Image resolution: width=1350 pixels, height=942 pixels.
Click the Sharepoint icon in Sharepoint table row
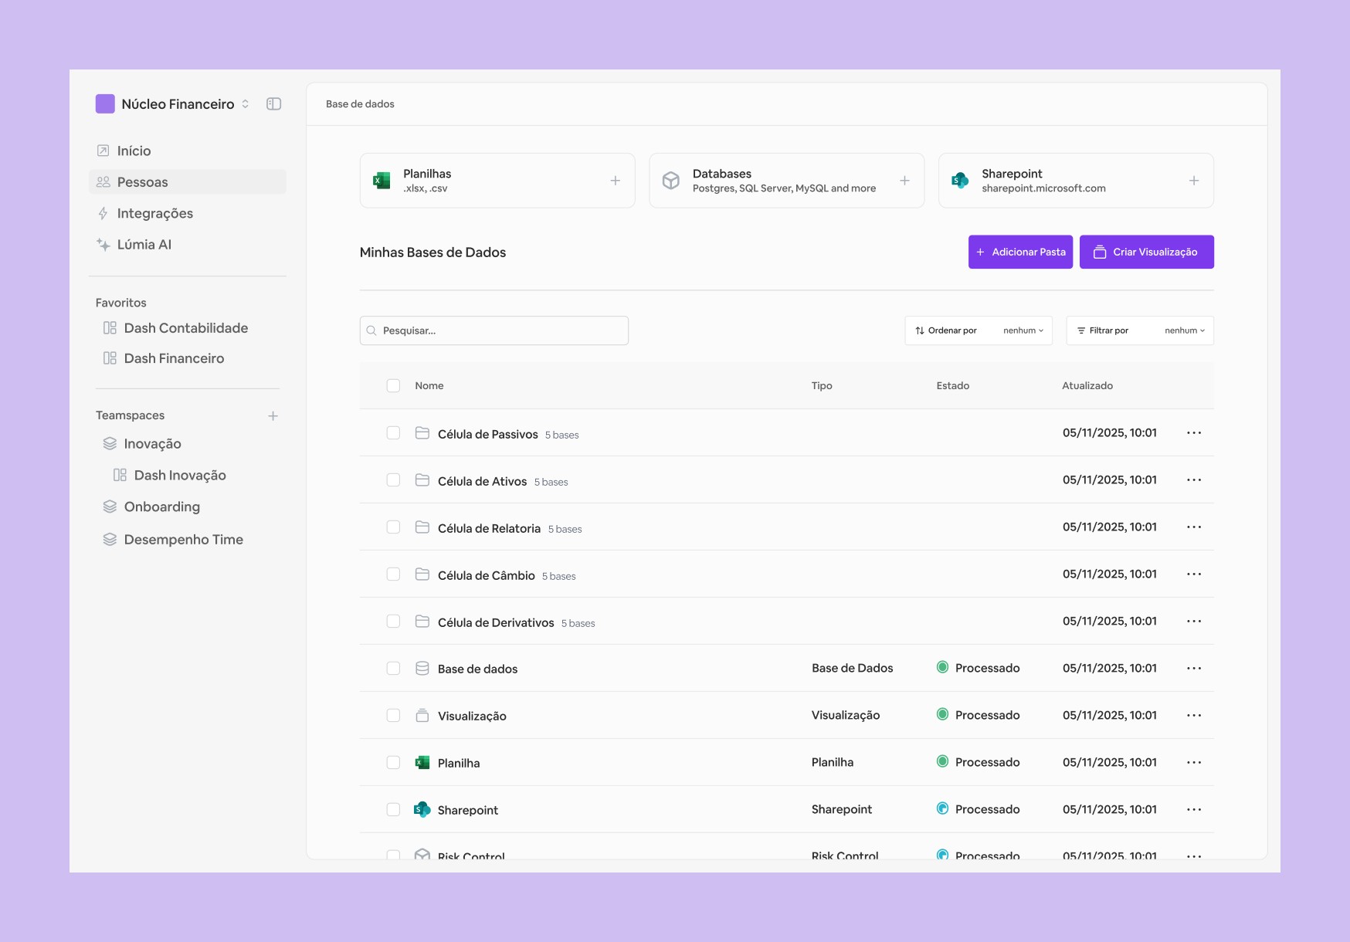(x=422, y=809)
